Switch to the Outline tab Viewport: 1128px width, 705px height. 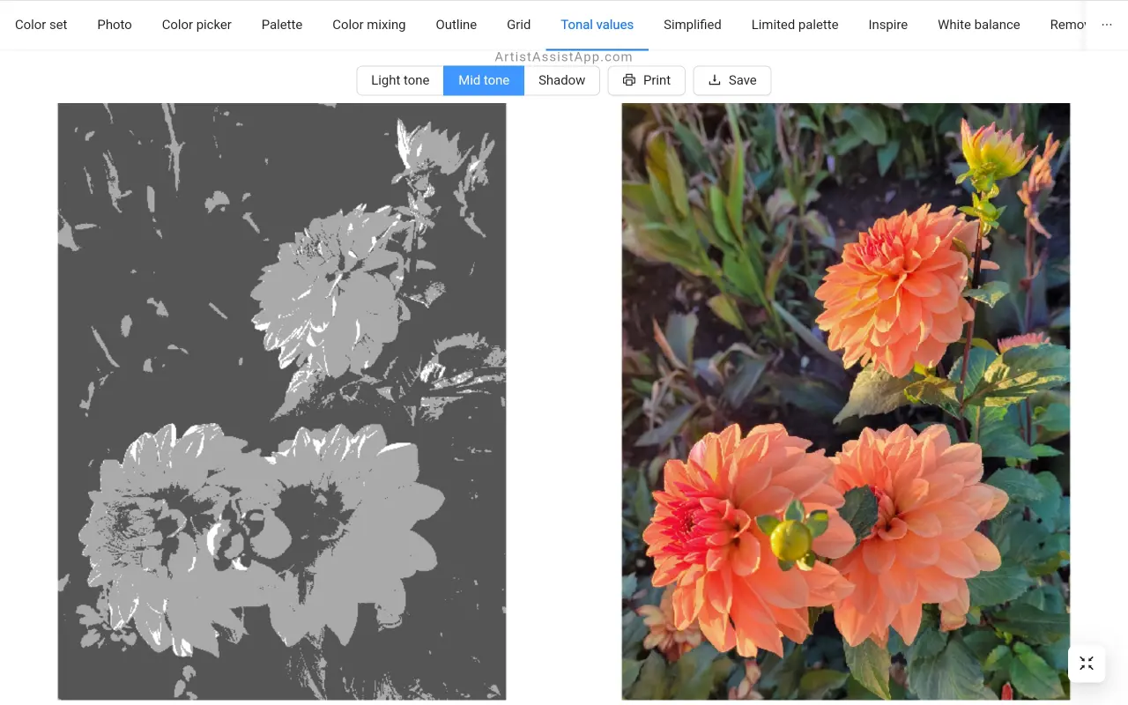[x=456, y=25]
